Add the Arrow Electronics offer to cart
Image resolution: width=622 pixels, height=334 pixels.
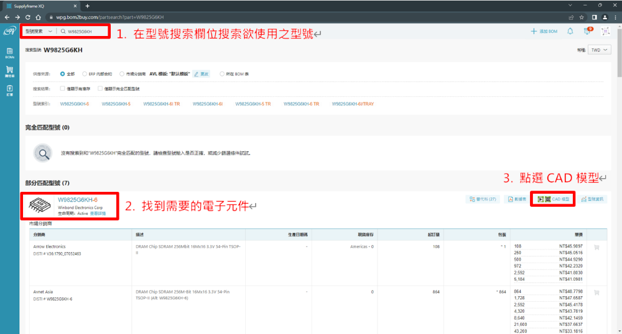pos(596,247)
